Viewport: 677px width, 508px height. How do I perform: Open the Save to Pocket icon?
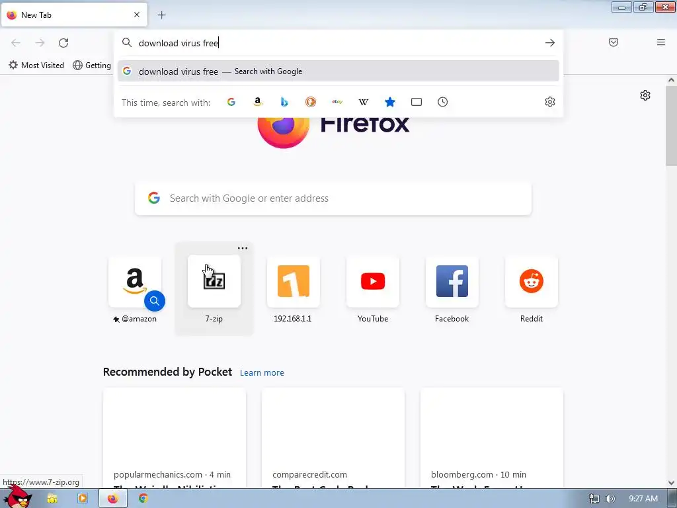pyautogui.click(x=613, y=42)
